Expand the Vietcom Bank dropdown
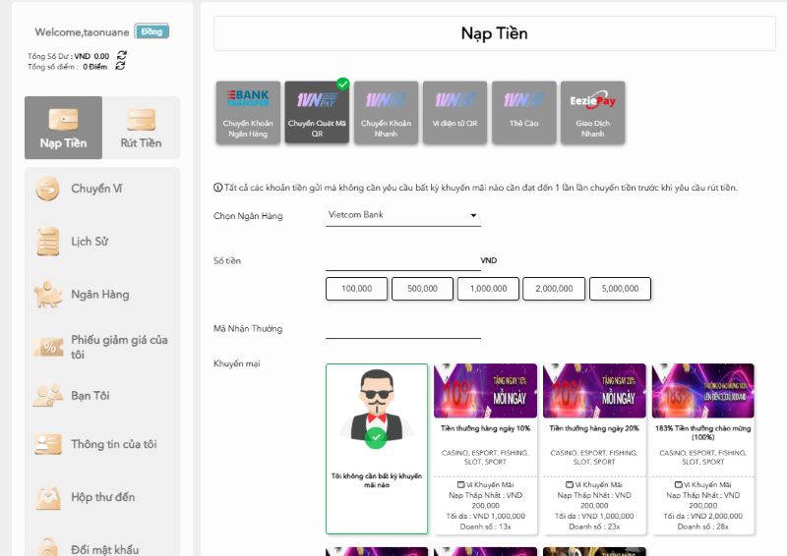 click(x=403, y=215)
